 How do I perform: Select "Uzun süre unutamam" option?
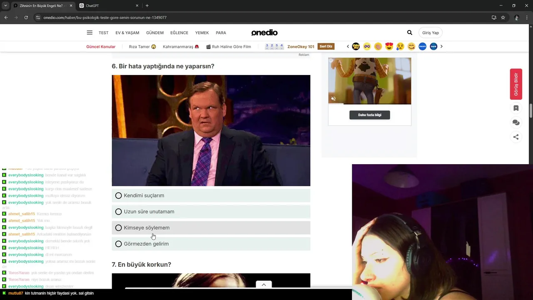211,212
